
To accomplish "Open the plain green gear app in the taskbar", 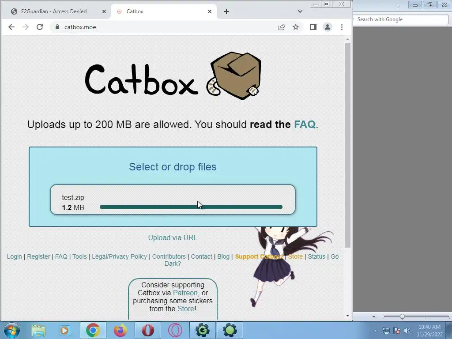I will 230,330.
